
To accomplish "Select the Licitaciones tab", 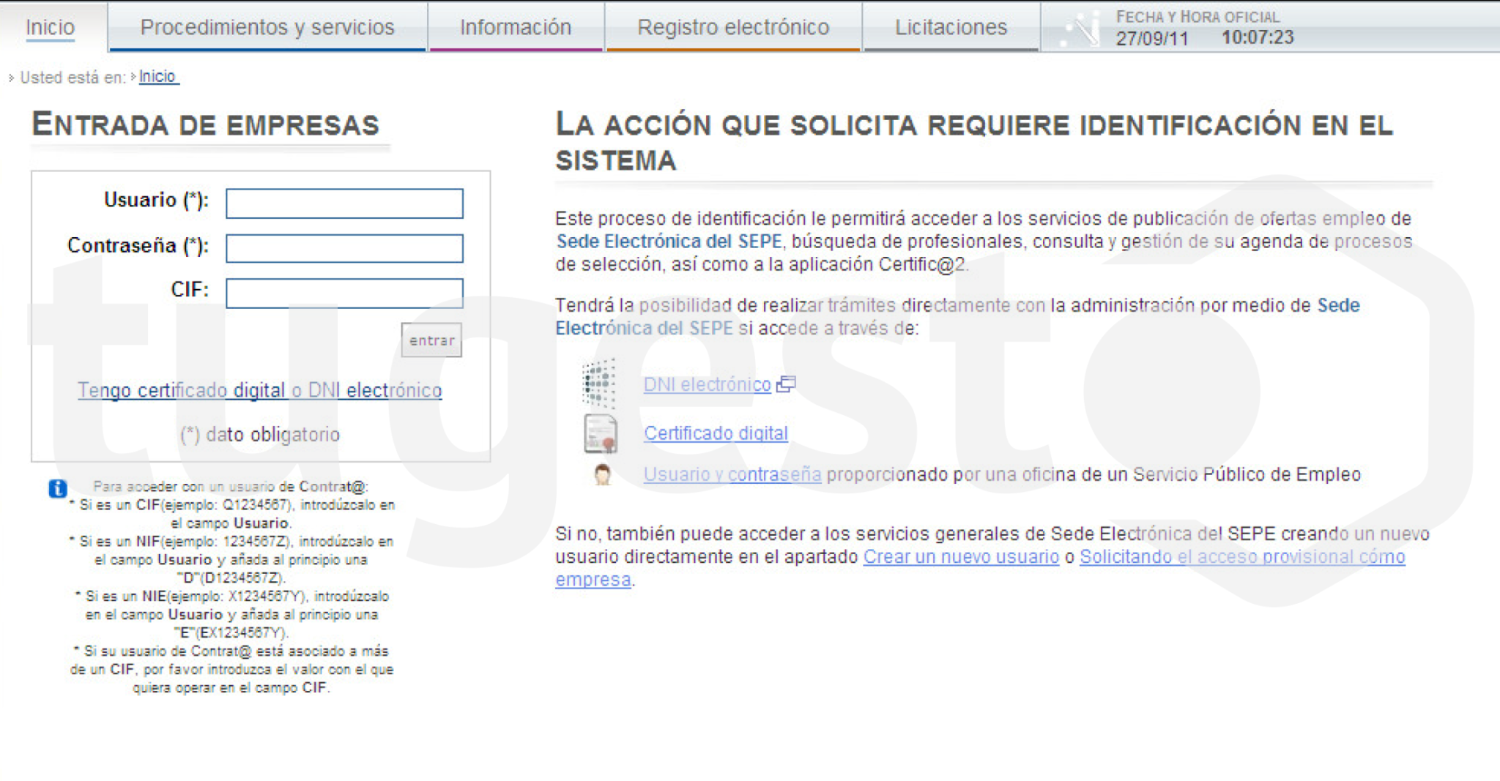I will point(951,27).
